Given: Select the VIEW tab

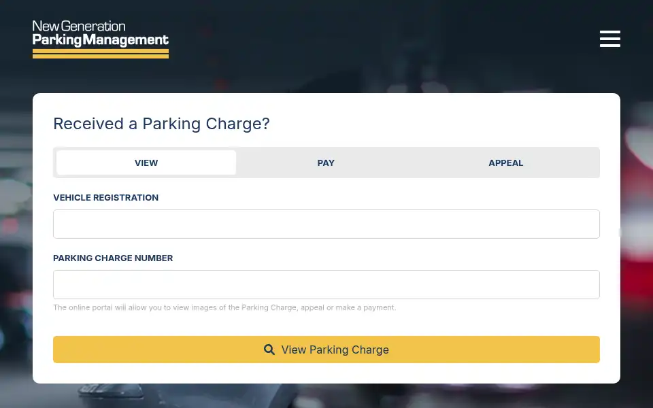Looking at the screenshot, I should point(146,163).
